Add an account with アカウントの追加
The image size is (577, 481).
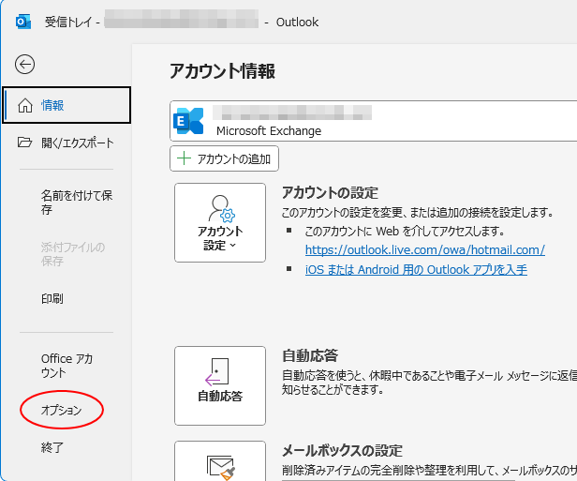click(224, 158)
